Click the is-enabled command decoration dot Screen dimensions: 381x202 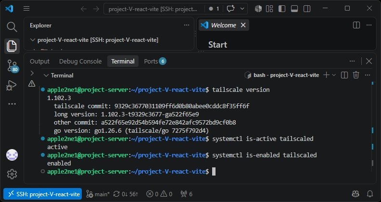tap(43, 155)
